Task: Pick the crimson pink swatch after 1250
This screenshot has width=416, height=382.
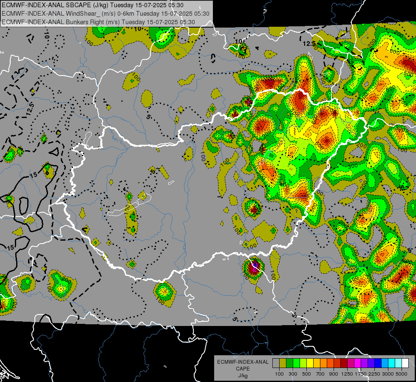Action: pyautogui.click(x=351, y=363)
